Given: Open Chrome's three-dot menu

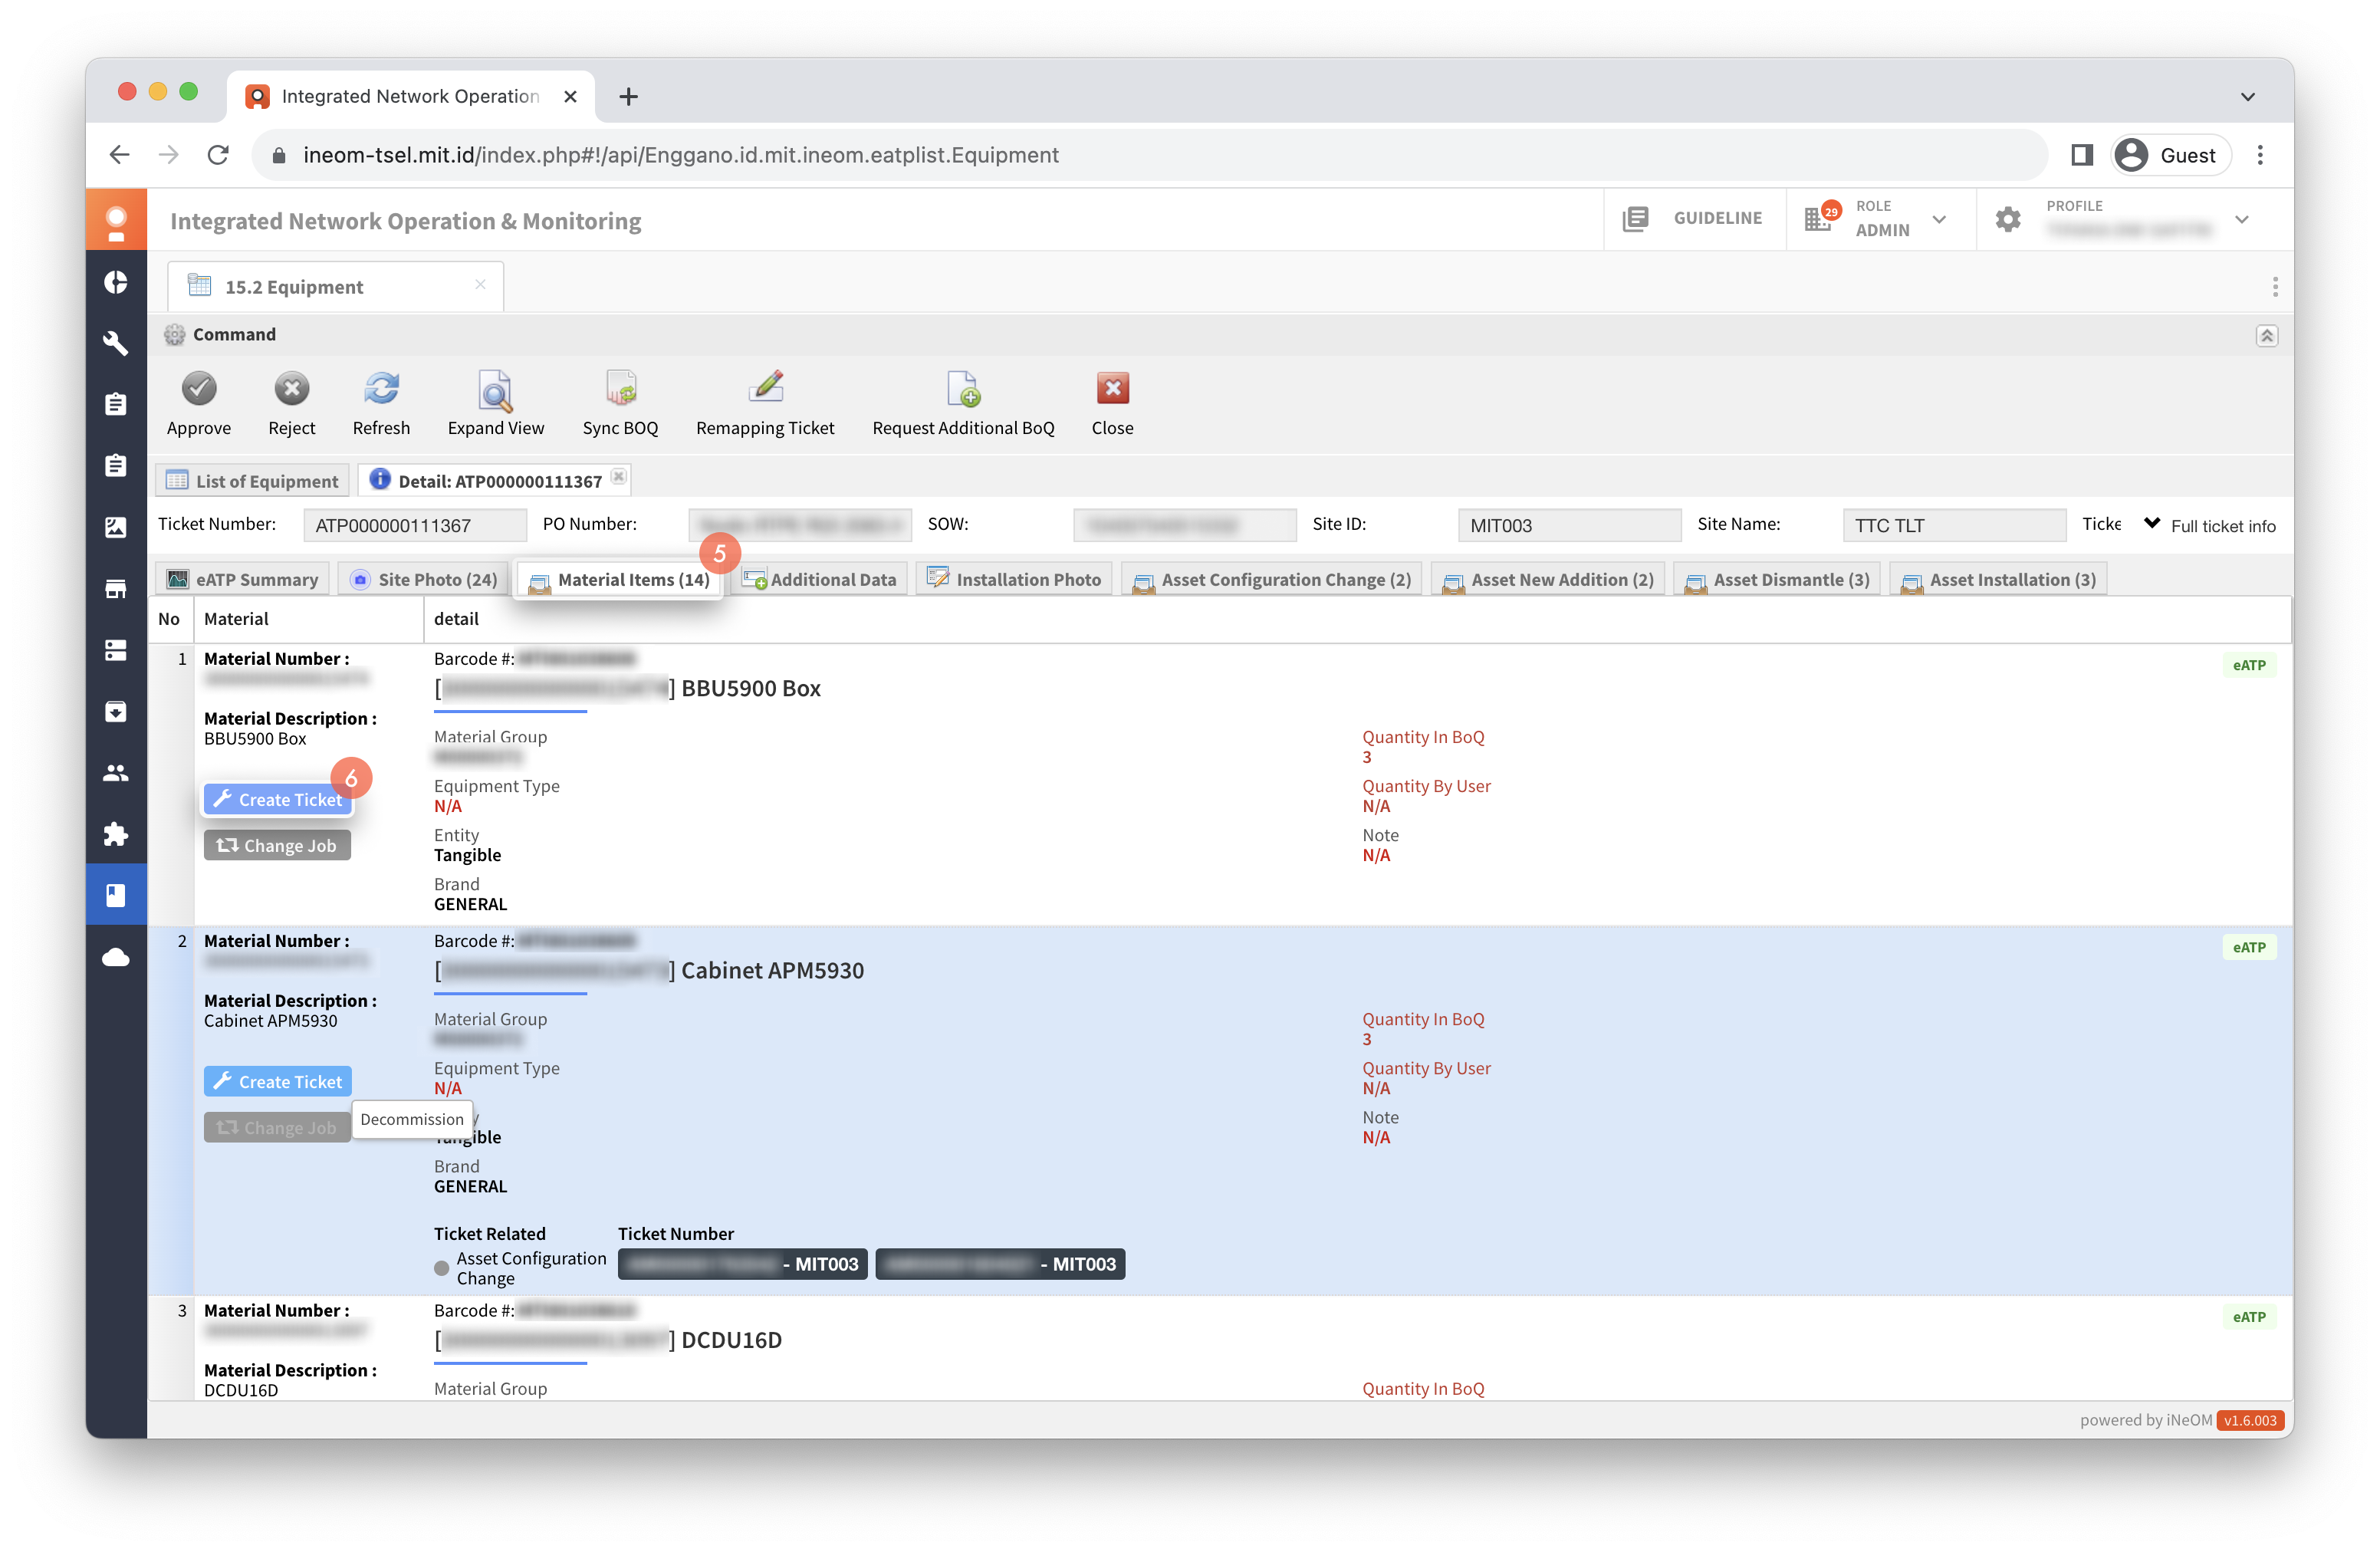Looking at the screenshot, I should [x=2260, y=155].
